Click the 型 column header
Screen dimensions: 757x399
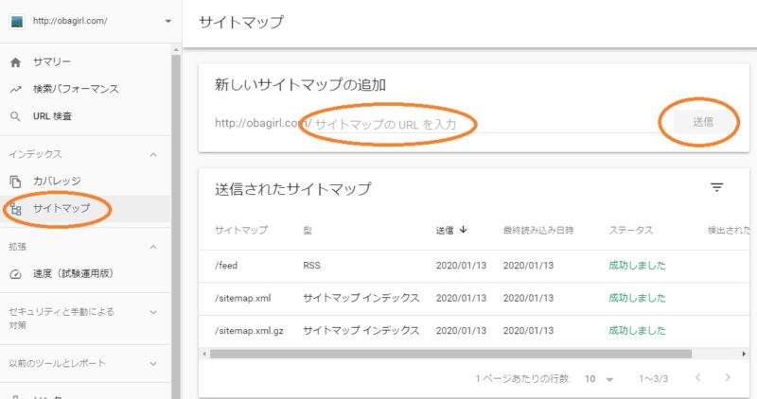click(308, 230)
